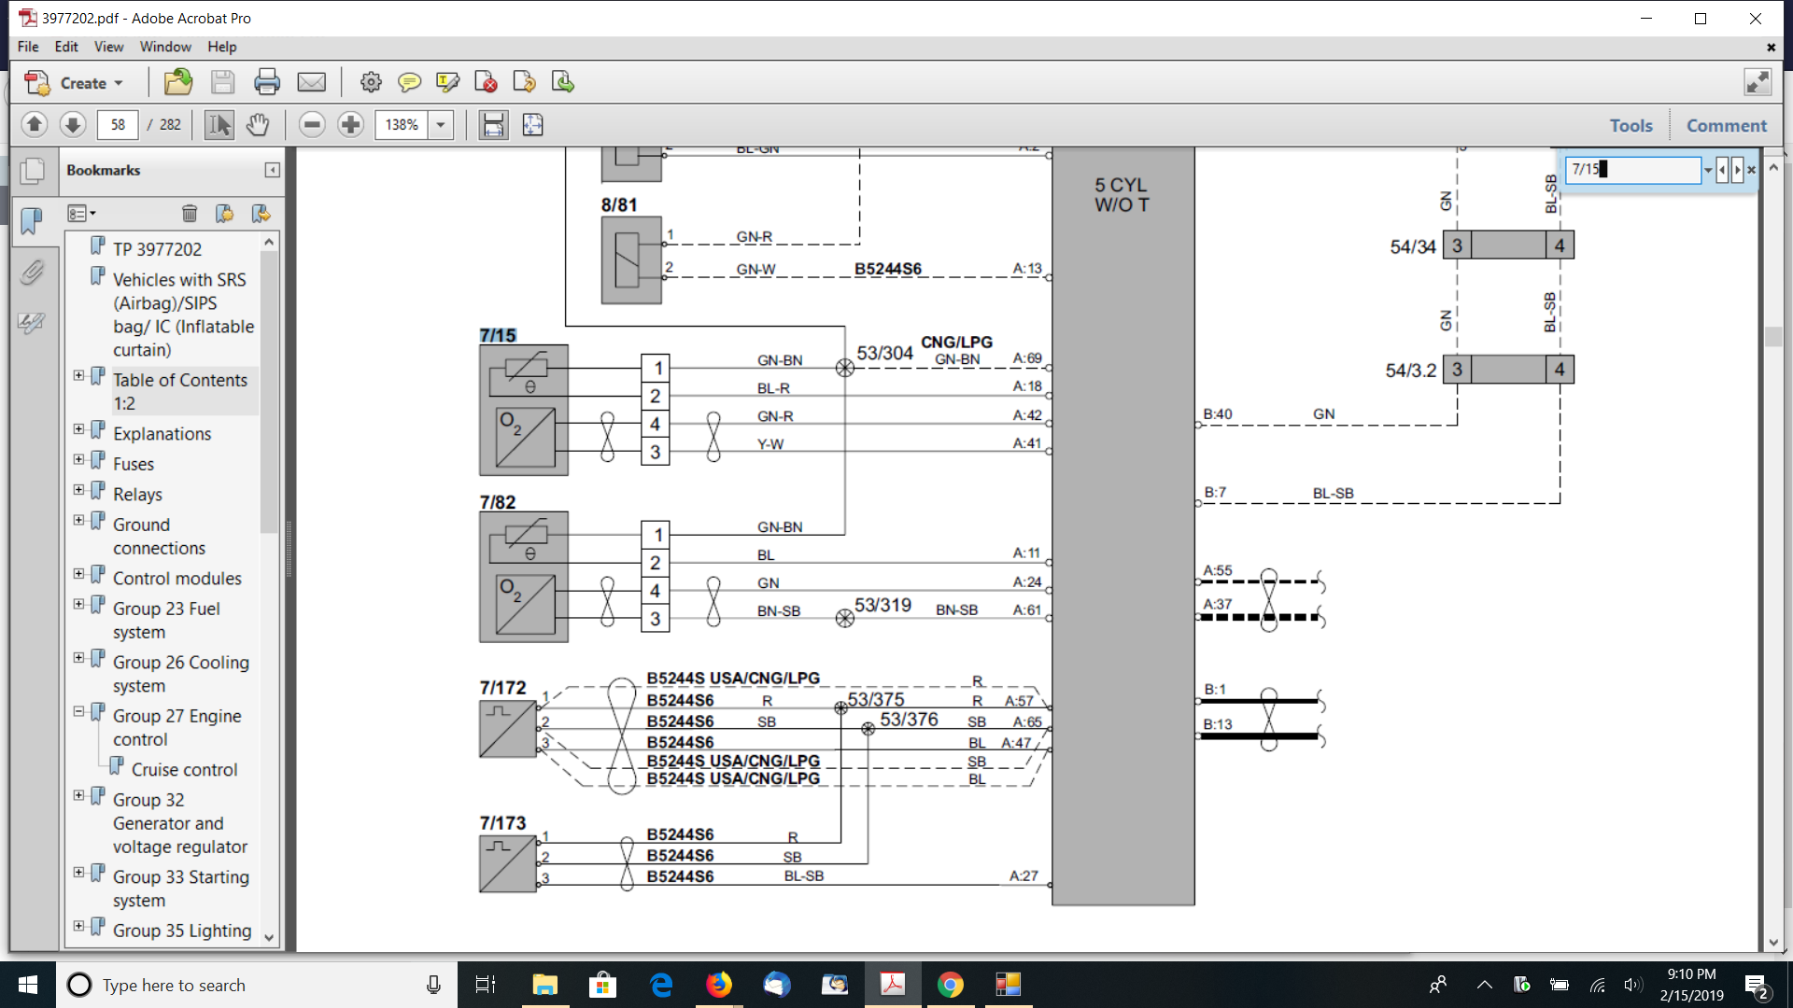Collapse the Group 27 Engine control bookmark

pyautogui.click(x=79, y=711)
